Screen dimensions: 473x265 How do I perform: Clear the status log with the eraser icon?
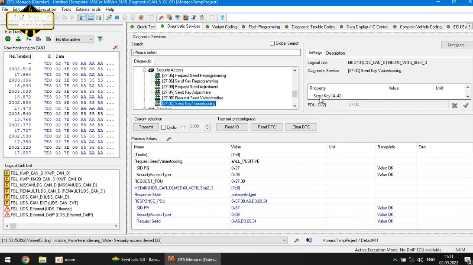[x=297, y=240]
